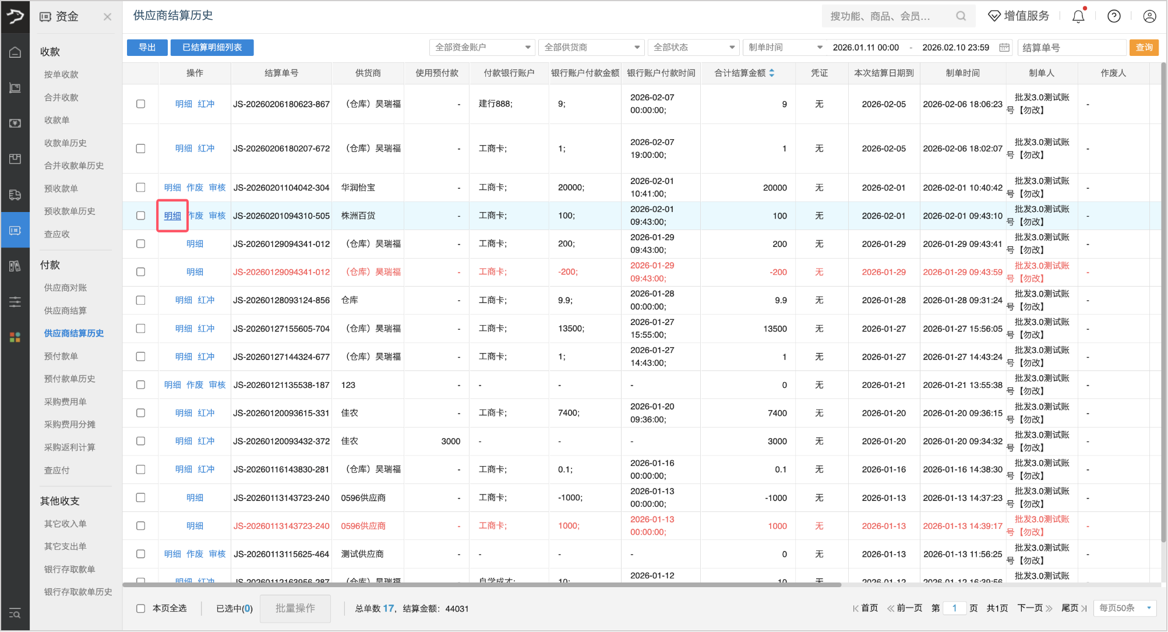Click the delivery truck sidebar icon
The image size is (1168, 632).
15,195
